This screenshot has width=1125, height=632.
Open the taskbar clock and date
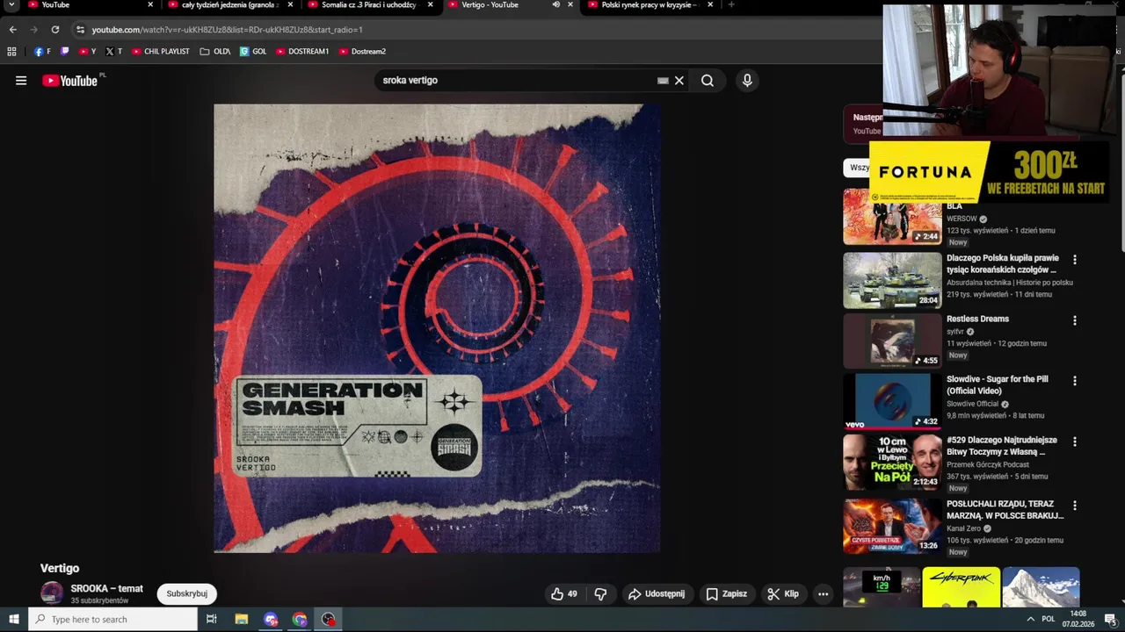tap(1078, 619)
